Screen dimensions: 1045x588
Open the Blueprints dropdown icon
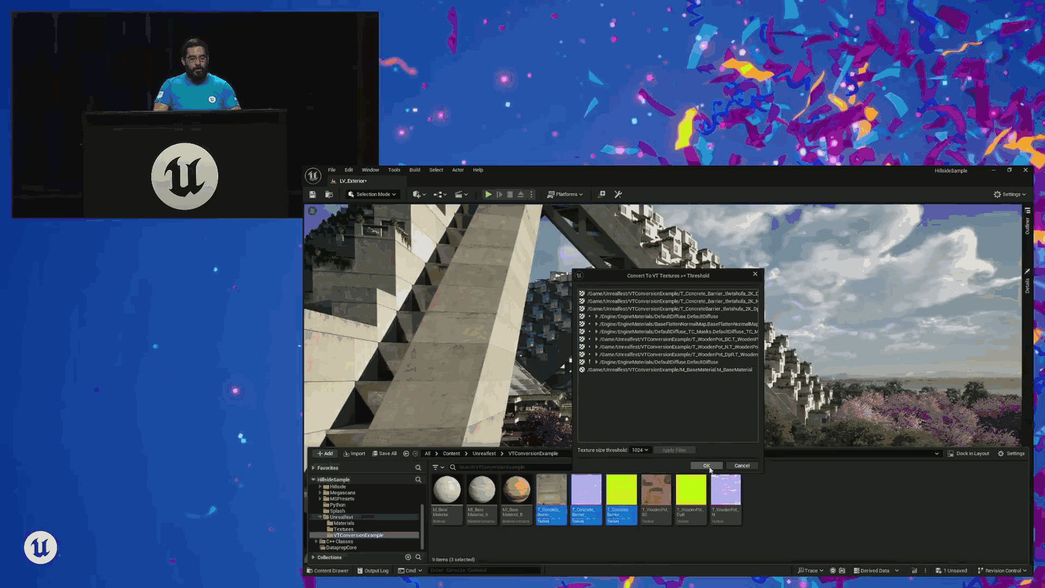[x=440, y=194]
